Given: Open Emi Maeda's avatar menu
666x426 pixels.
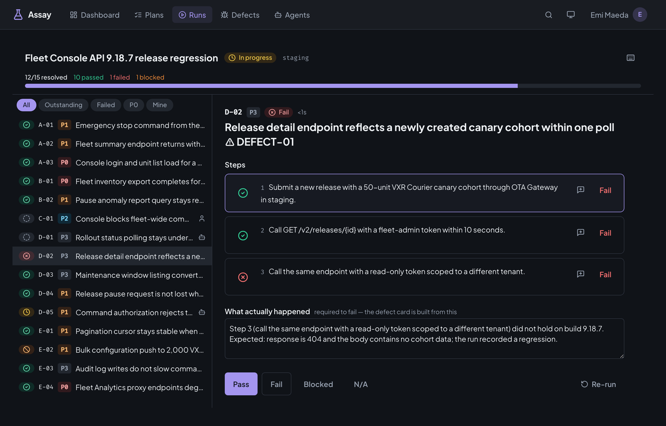Looking at the screenshot, I should 640,15.
